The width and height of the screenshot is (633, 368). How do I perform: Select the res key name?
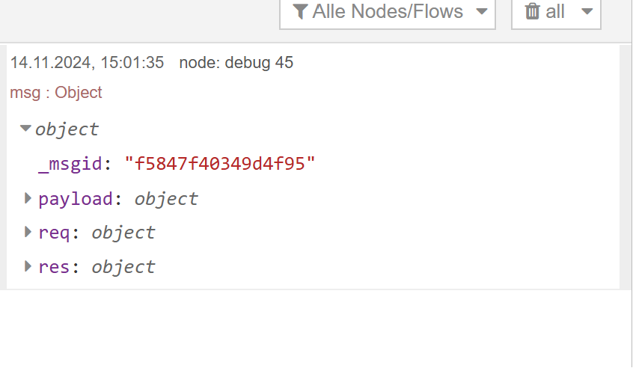point(54,267)
